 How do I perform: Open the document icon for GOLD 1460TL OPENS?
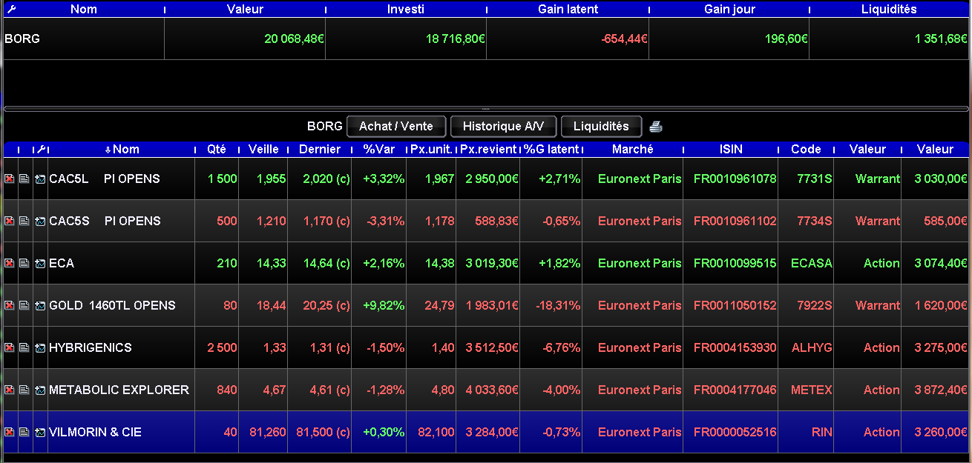(x=24, y=305)
